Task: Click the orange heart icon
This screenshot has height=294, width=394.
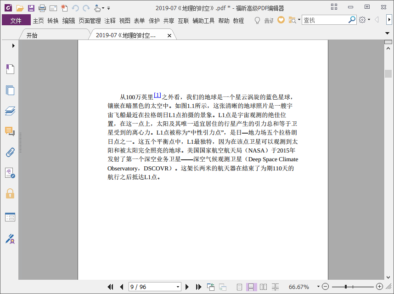Action: click(281, 20)
